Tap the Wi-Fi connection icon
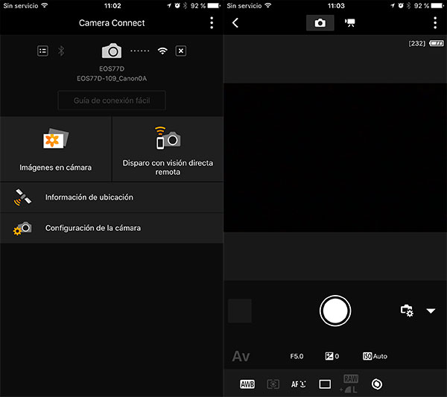 click(x=162, y=51)
